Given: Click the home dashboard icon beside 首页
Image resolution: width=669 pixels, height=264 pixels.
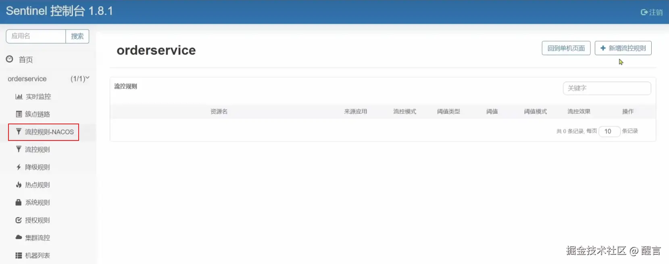Looking at the screenshot, I should point(10,59).
